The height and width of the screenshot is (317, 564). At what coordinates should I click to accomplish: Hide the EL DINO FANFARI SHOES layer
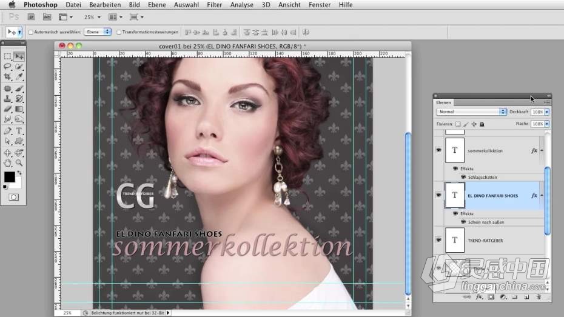438,195
